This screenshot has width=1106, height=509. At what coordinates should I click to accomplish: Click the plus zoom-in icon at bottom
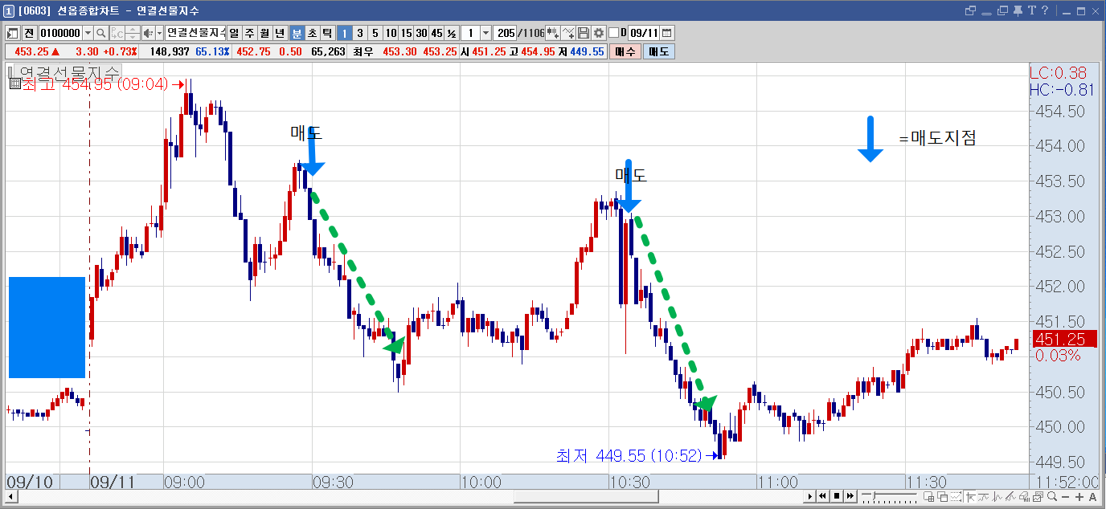coord(1079,498)
